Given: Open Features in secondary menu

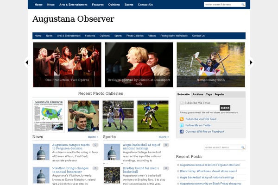Looking at the screenshot, I should point(90,36).
